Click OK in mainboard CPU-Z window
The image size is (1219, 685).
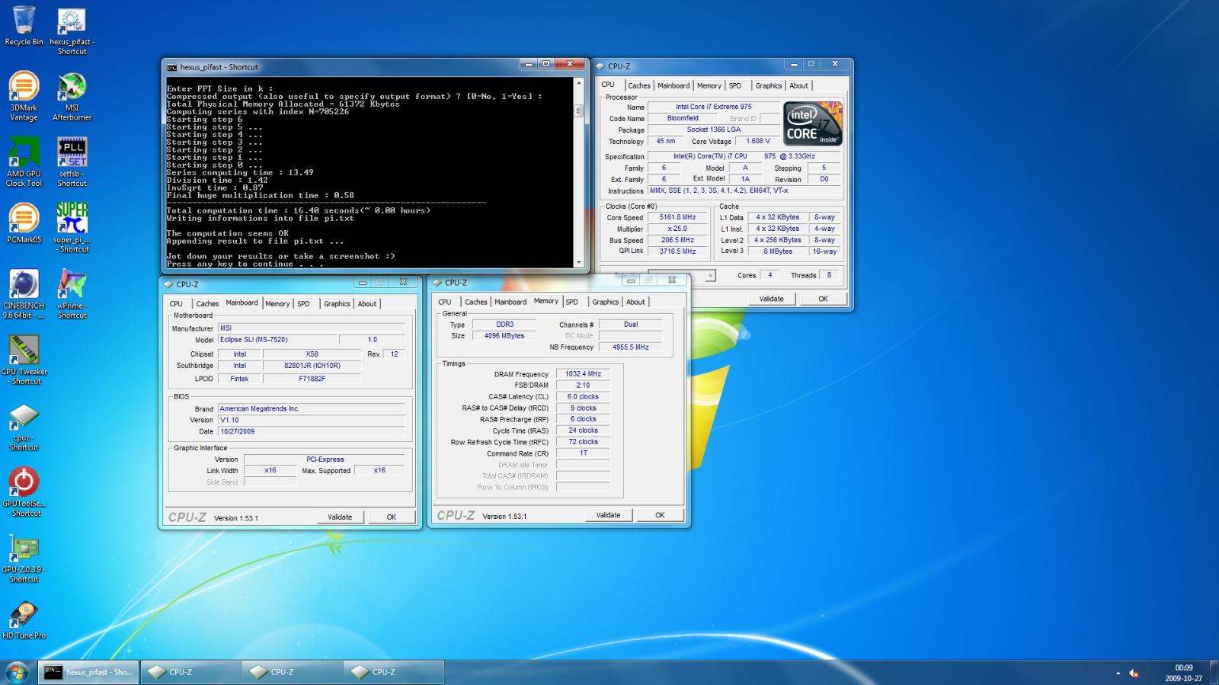click(392, 517)
